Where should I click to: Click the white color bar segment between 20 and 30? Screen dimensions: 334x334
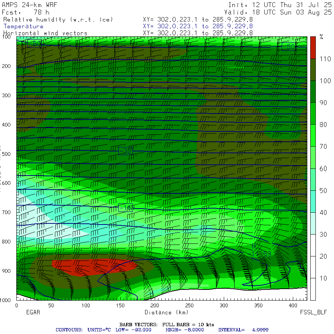coord(313,245)
